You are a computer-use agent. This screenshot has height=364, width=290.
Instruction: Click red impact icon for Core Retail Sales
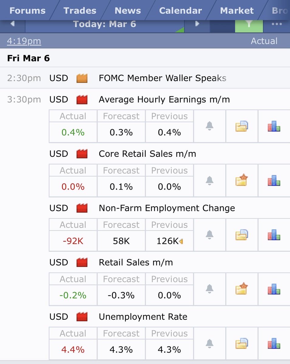82,154
